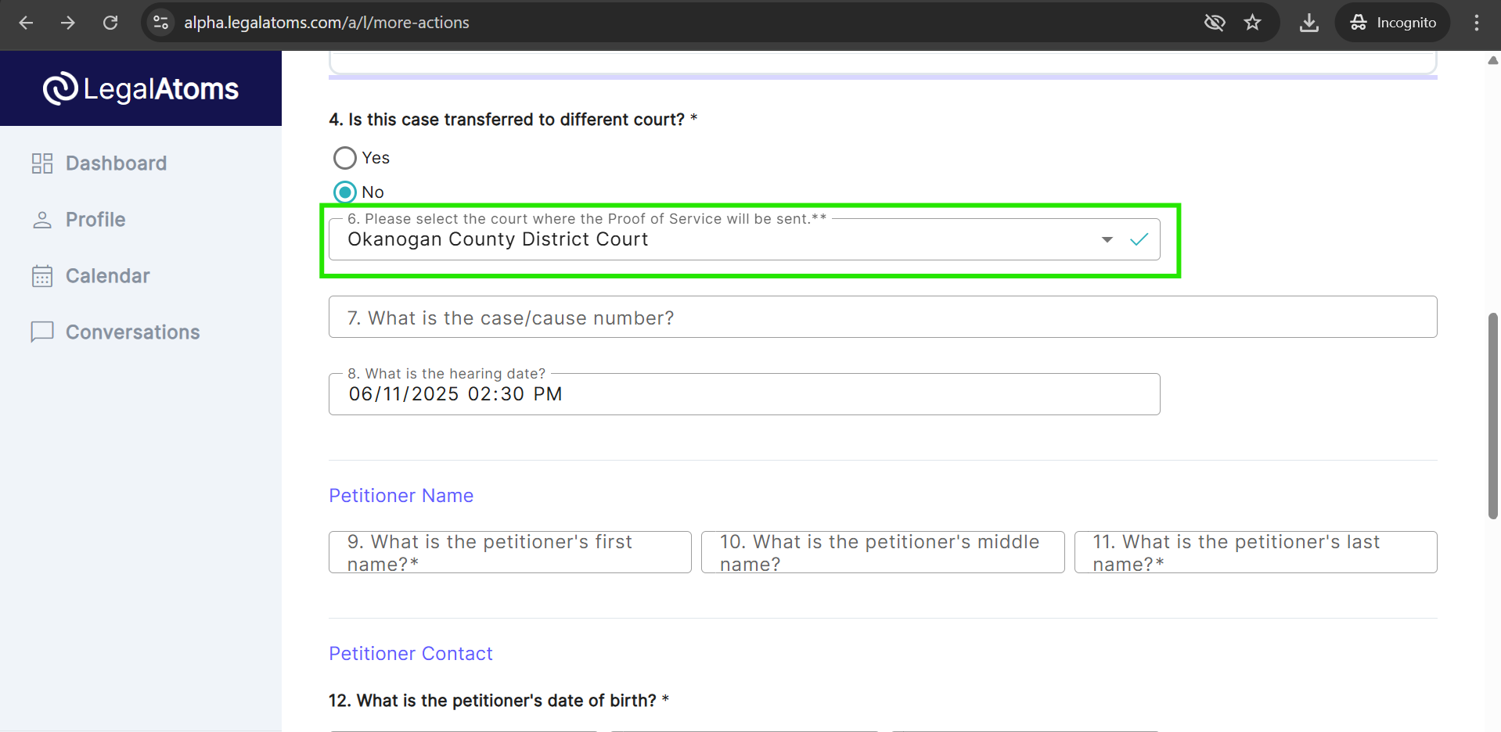This screenshot has width=1501, height=732.
Task: Open site information icon in address bar
Action: coord(160,23)
